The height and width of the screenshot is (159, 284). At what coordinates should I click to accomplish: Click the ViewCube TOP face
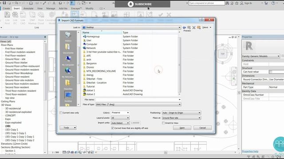click(222, 54)
